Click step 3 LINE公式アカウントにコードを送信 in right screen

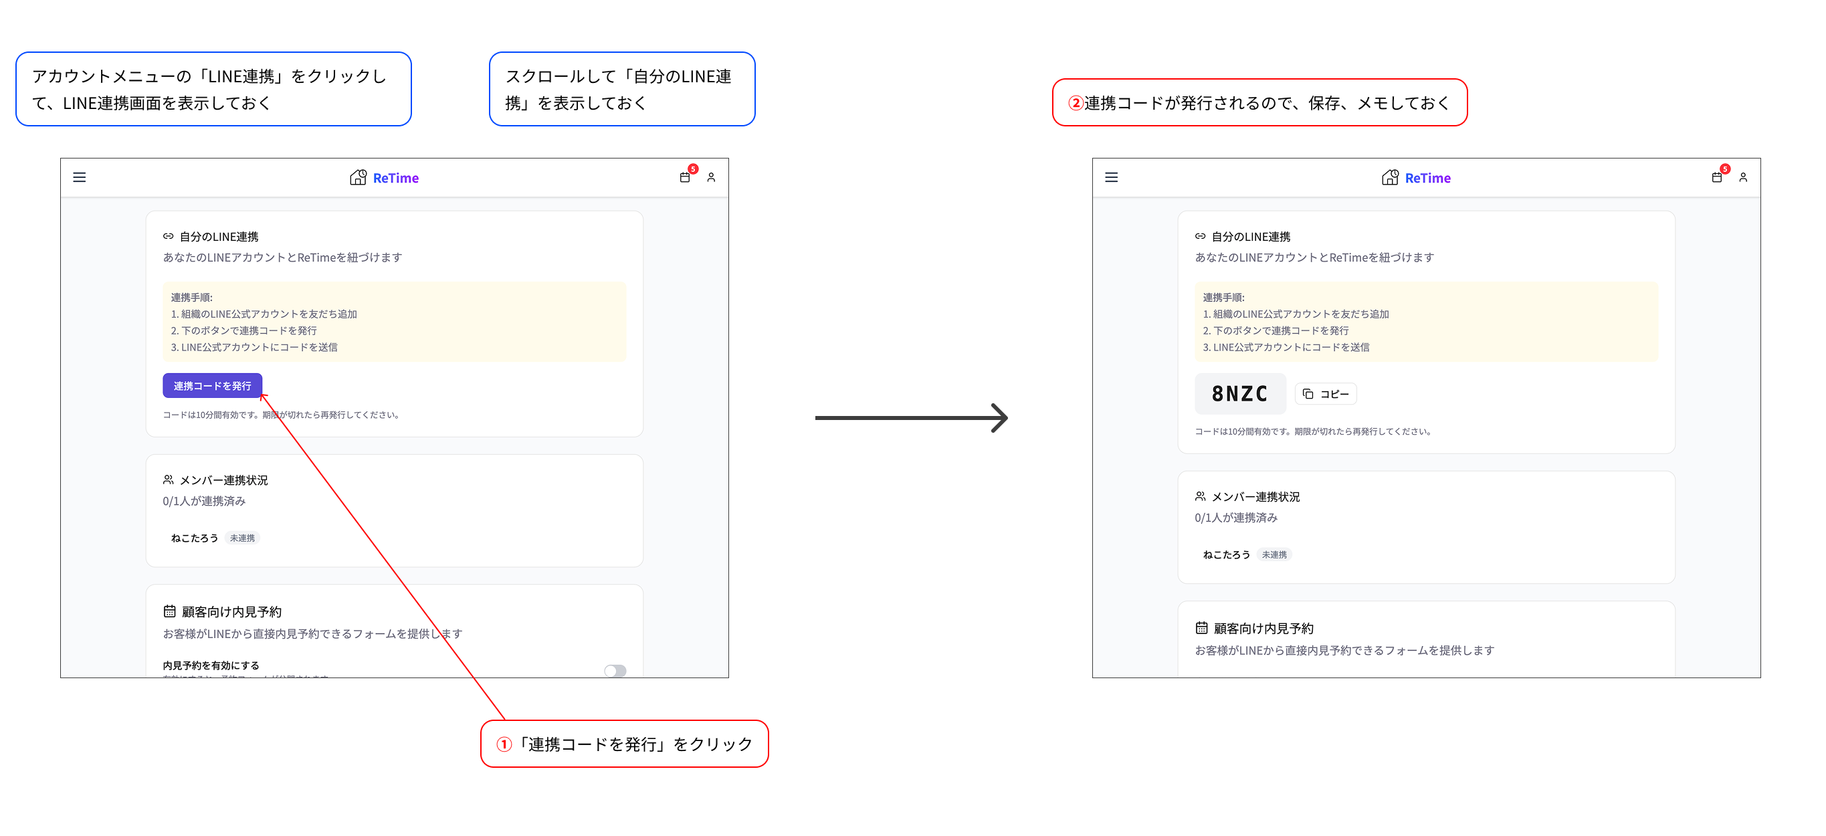[x=1286, y=346]
